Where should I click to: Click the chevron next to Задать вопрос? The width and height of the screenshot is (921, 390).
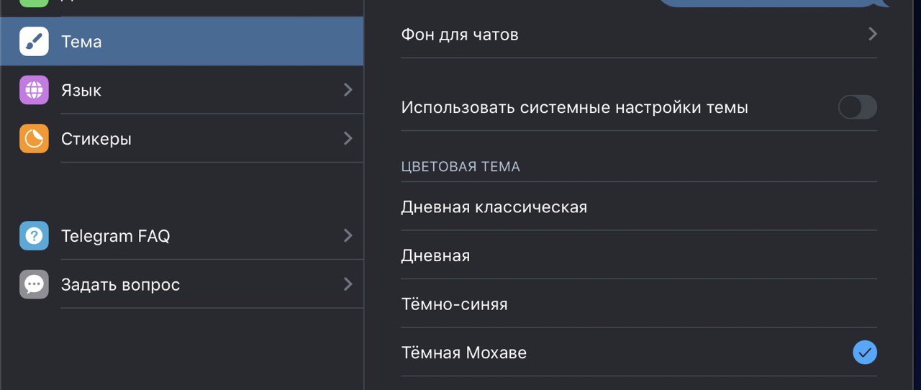348,284
